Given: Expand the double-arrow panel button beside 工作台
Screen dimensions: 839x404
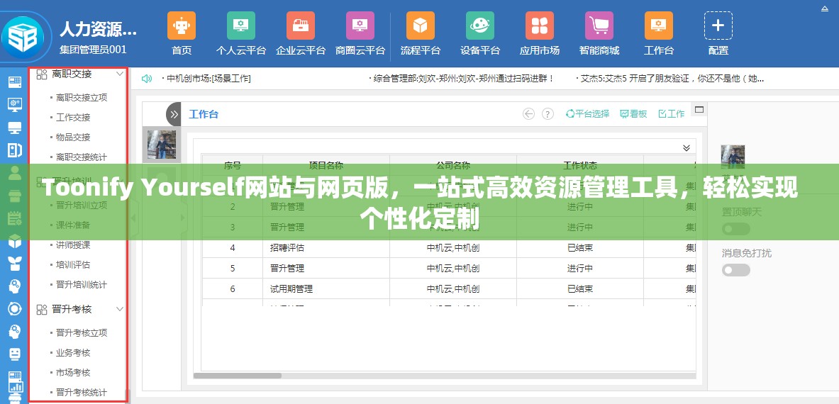Looking at the screenshot, I should click(x=173, y=114).
